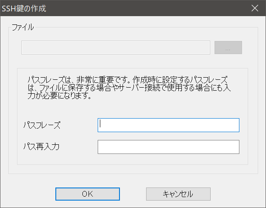
Task: Click the キャンセル button
Action: click(178, 194)
